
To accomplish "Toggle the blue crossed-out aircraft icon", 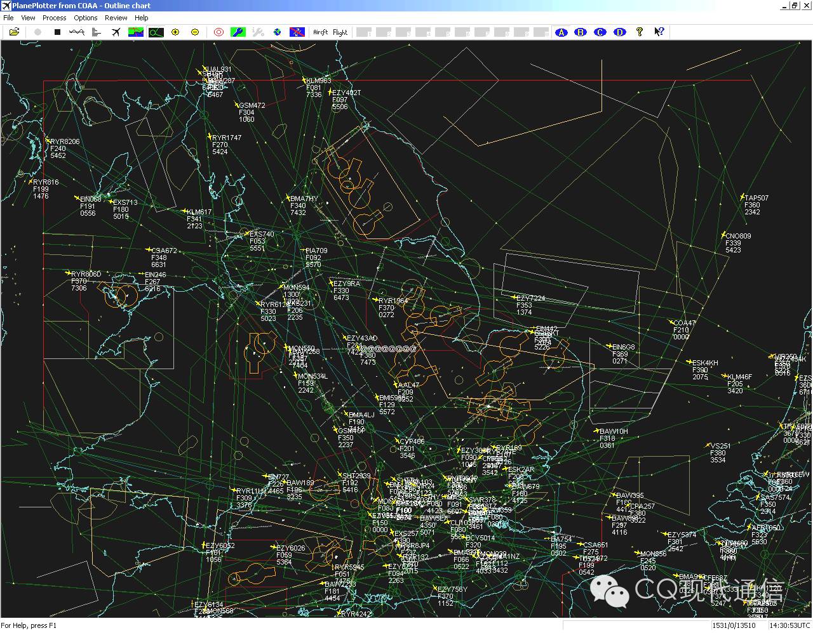I will 297,32.
